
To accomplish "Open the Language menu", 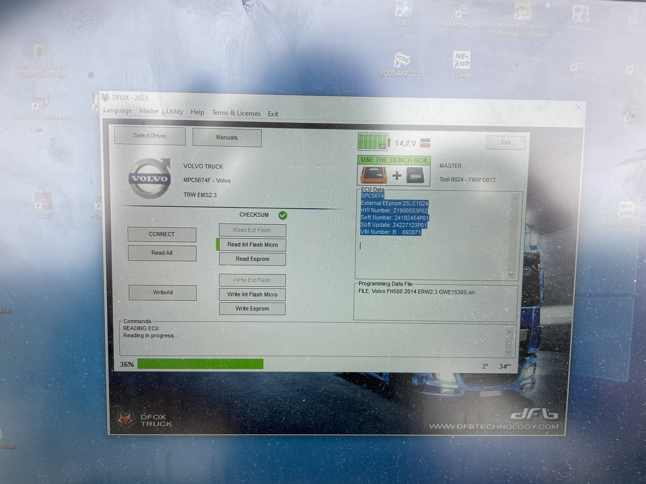I will tap(117, 111).
